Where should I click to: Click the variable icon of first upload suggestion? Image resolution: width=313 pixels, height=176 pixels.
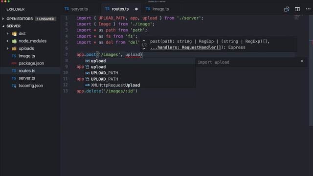point(87,61)
